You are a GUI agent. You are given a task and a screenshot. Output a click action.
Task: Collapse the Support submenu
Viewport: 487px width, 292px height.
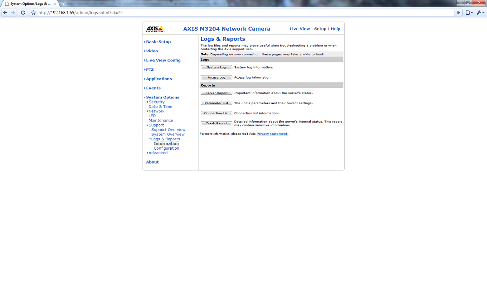coord(156,125)
